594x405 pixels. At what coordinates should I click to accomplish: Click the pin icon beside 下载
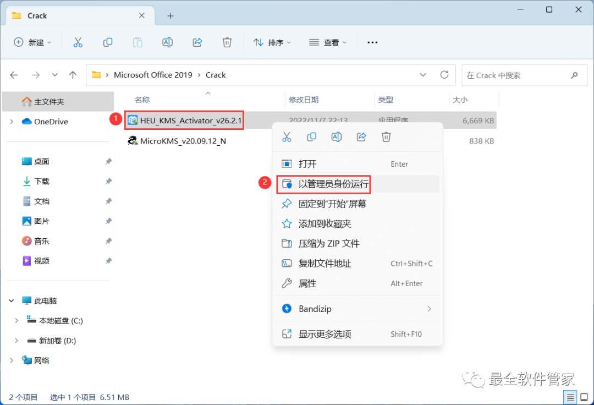108,181
